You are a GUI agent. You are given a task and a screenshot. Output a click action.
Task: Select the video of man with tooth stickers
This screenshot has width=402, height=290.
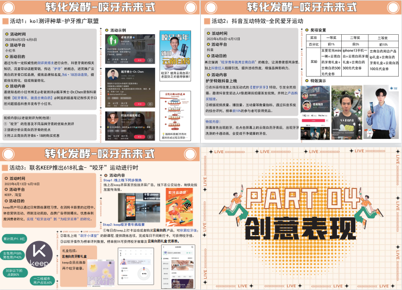347,112
